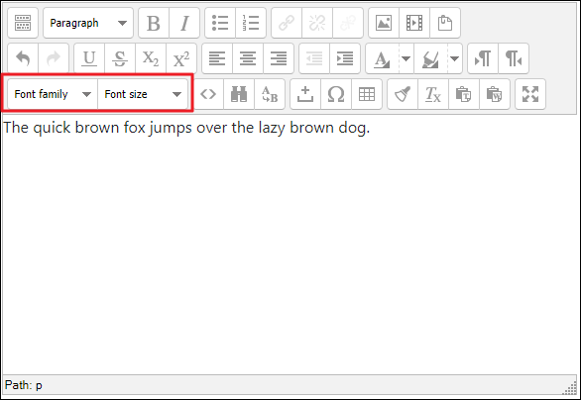Viewport: 581px width, 400px height.
Task: Open find and replace
Action: point(270,94)
